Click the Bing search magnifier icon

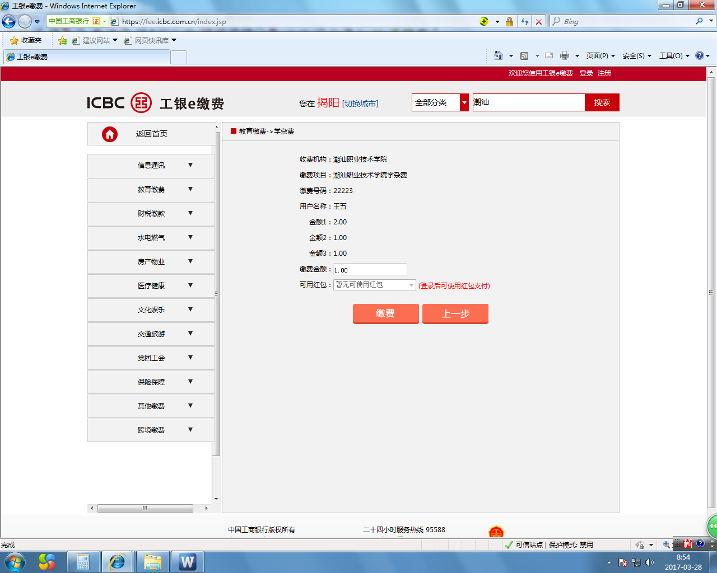click(x=699, y=21)
